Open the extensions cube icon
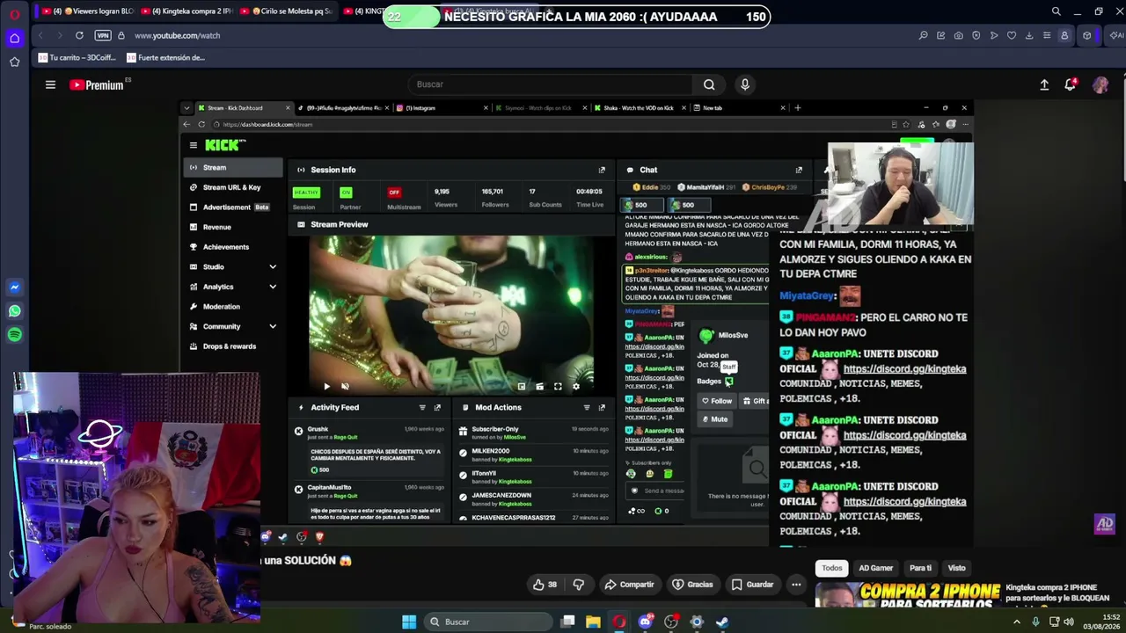Viewport: 1126px width, 633px height. tap(1087, 35)
